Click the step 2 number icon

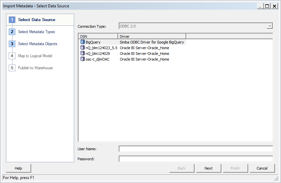[x=12, y=32]
